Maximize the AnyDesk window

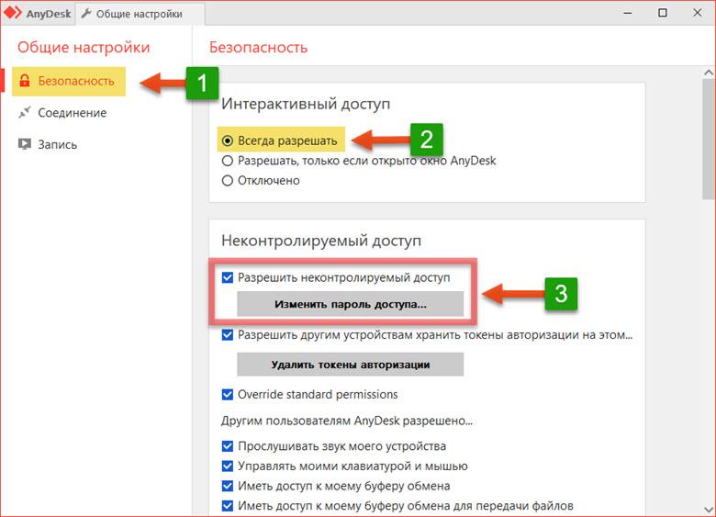[x=663, y=13]
